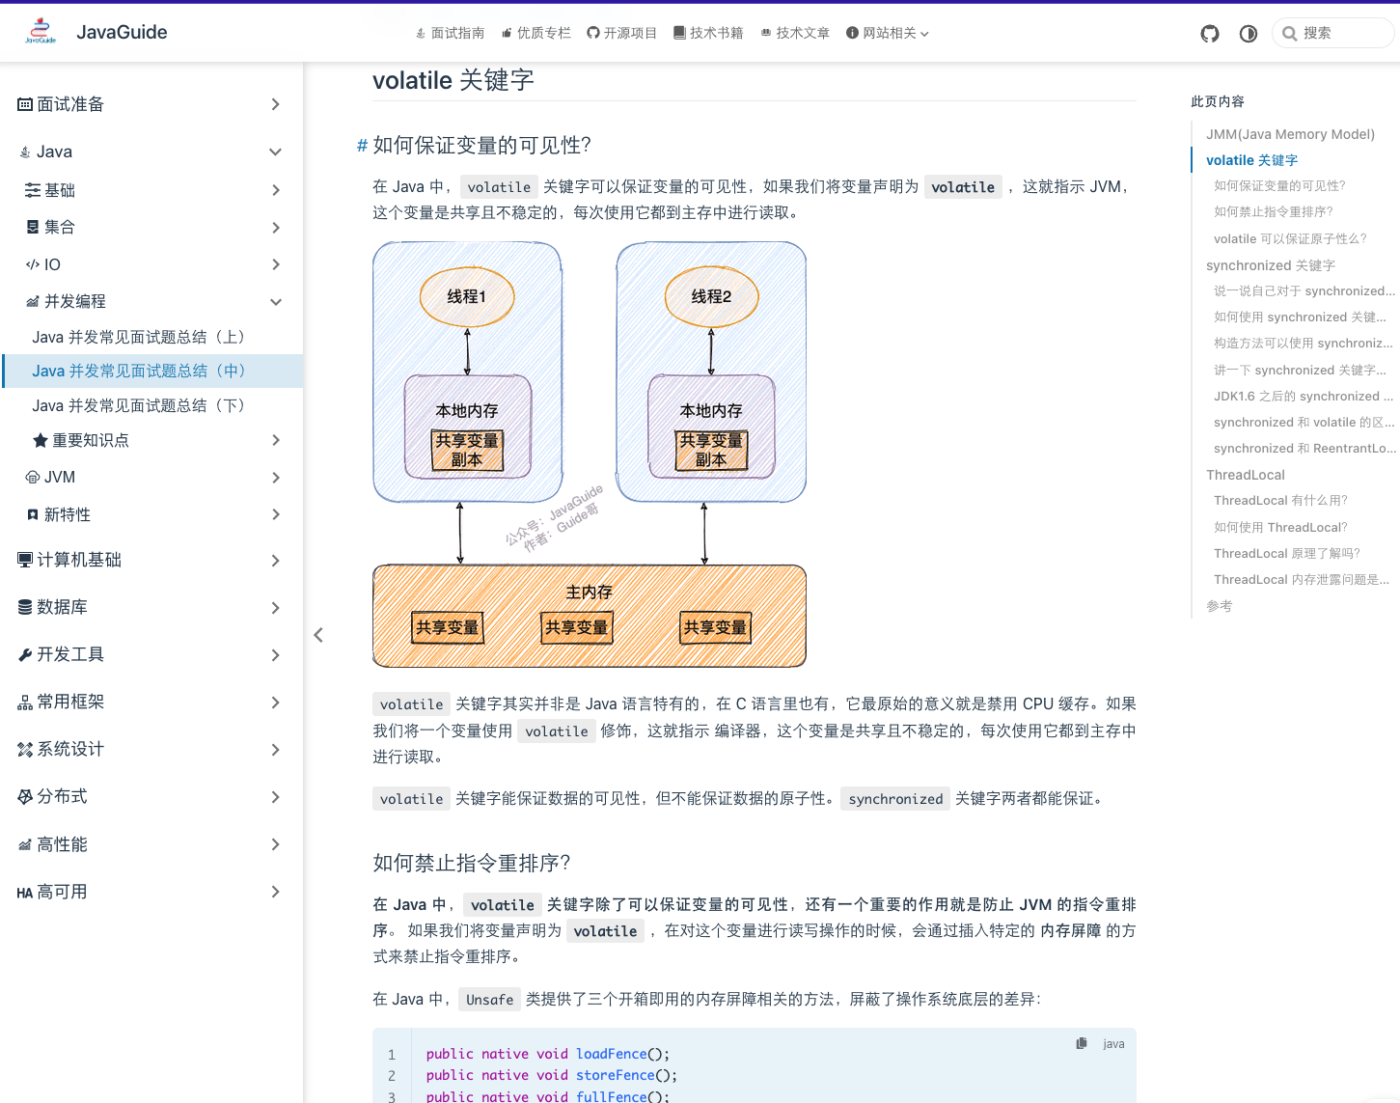Expand the 高可用 sidebar section
The image size is (1400, 1103).
[151, 892]
